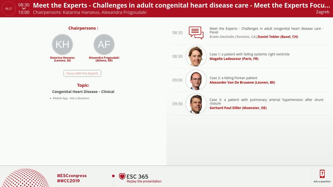
Task: Click the Focus with the Experts button
Action: point(82,73)
